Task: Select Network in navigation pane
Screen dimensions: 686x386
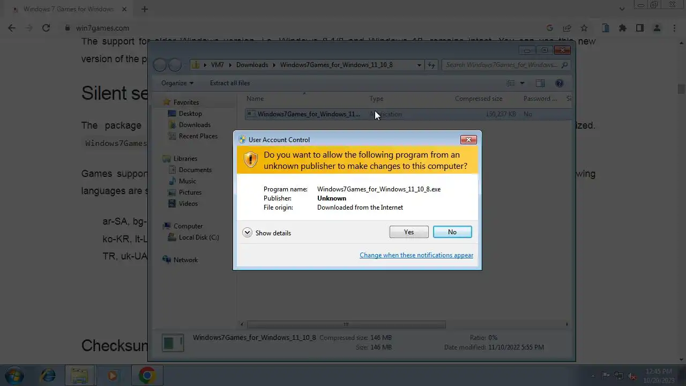Action: point(185,260)
